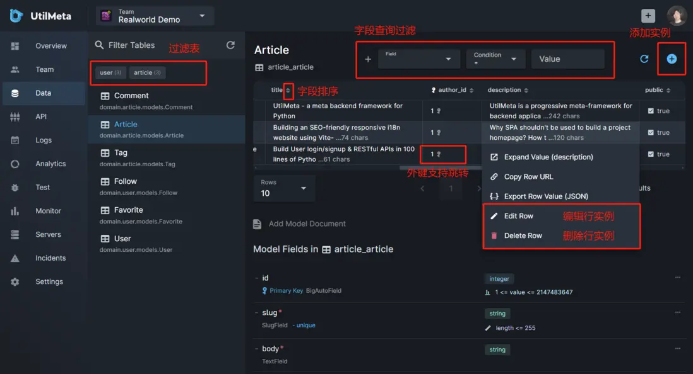Screen dimensions: 693x374
Task: Click the Primary Key label
Action: click(x=286, y=291)
